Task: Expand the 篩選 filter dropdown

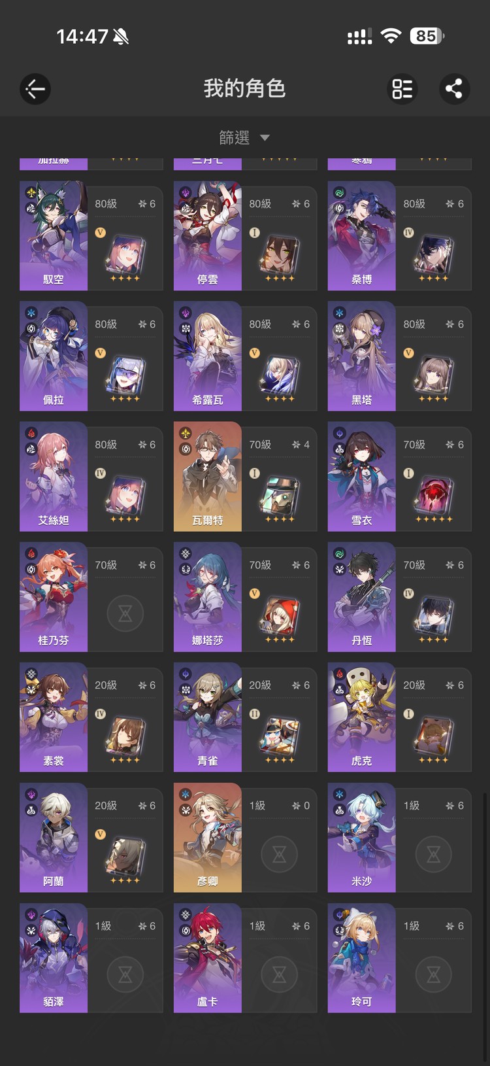Action: (x=244, y=137)
